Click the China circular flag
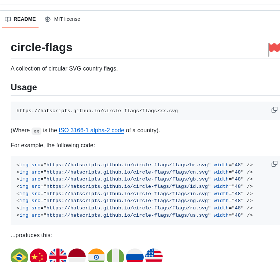Image resolution: width=280 pixels, height=262 pixels. pos(38,255)
